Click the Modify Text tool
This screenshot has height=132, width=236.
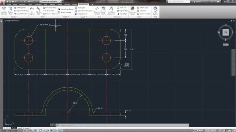pyautogui.click(x=38, y=11)
